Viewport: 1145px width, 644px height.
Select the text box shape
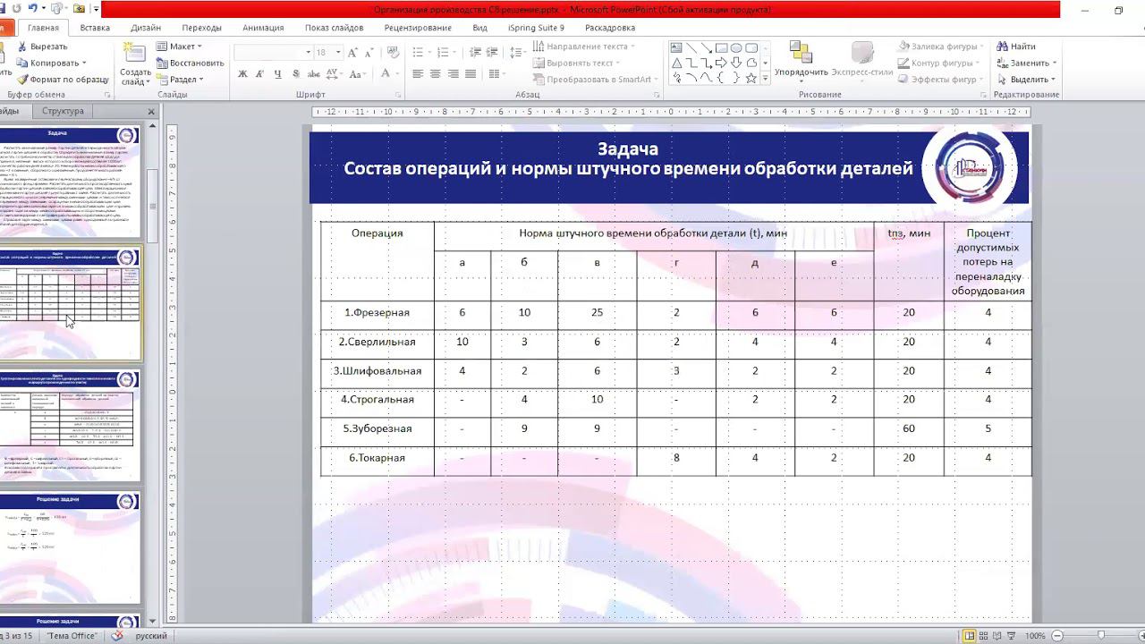point(676,48)
